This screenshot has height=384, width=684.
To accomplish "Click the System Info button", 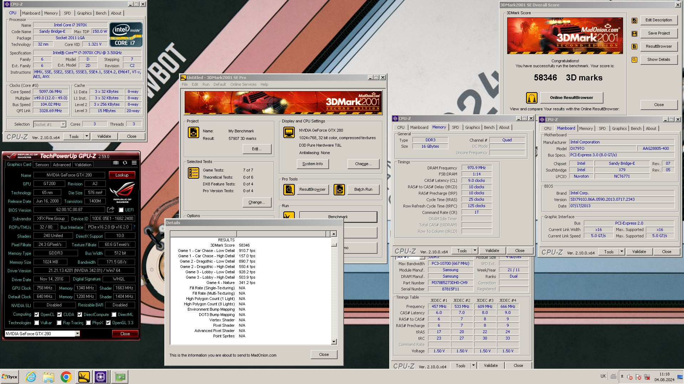I will click(313, 164).
